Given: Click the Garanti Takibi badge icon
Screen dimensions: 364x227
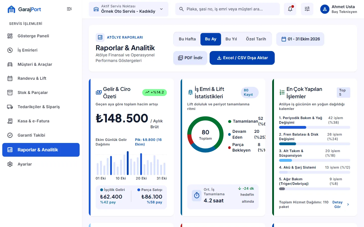Looking at the screenshot, I should 10,135.
